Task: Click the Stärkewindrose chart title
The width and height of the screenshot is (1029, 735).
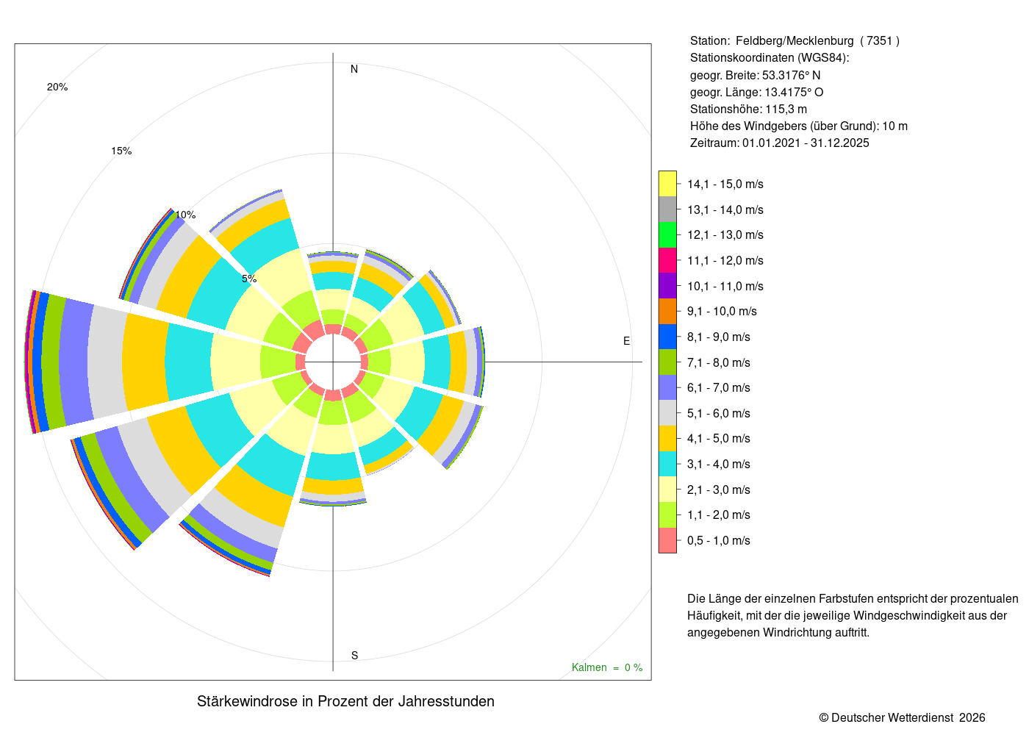Action: point(345,701)
